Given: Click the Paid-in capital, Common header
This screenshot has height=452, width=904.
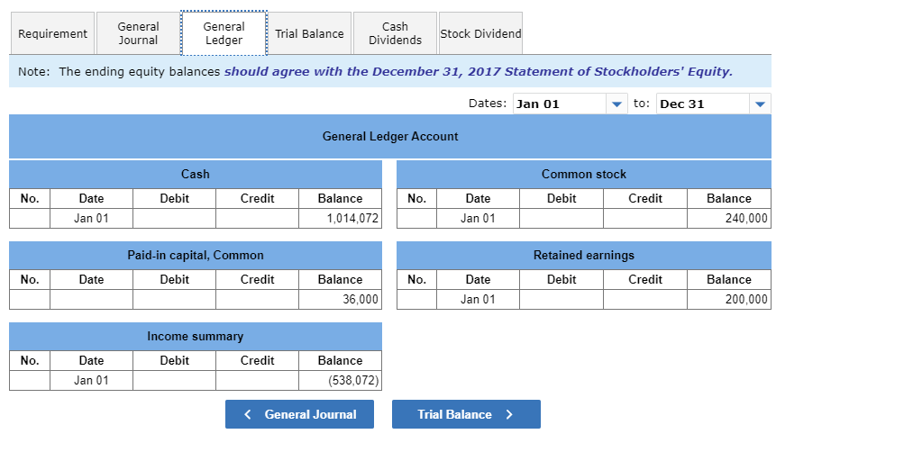Looking at the screenshot, I should pos(196,256).
